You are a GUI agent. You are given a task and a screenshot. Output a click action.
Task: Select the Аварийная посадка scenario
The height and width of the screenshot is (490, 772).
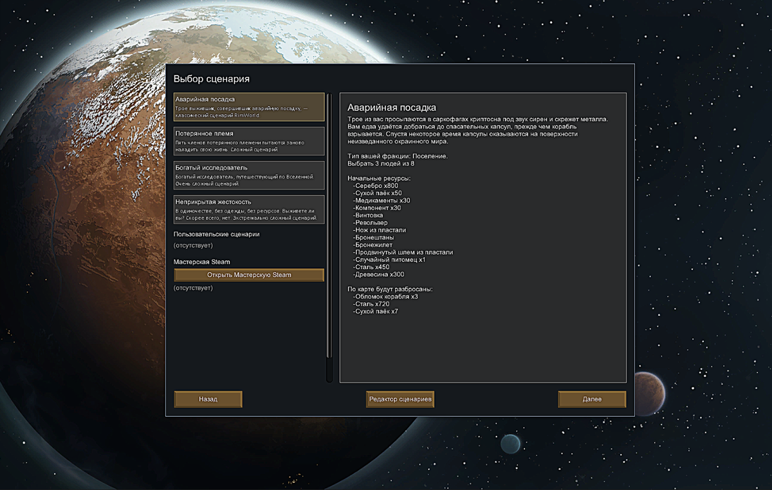point(249,107)
